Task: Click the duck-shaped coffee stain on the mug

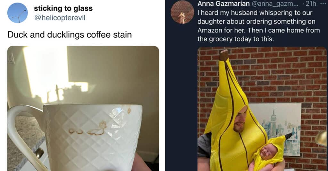Action: pyautogui.click(x=98, y=129)
